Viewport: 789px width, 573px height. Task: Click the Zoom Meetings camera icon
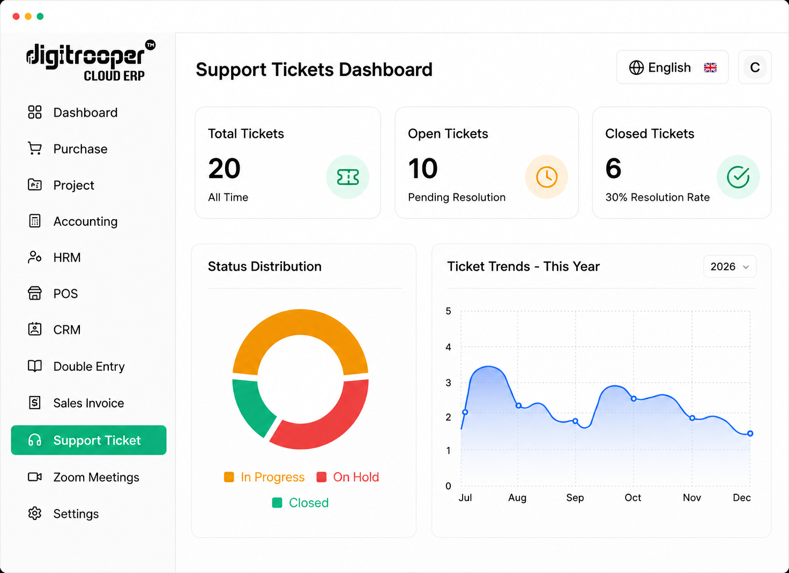[x=35, y=477]
